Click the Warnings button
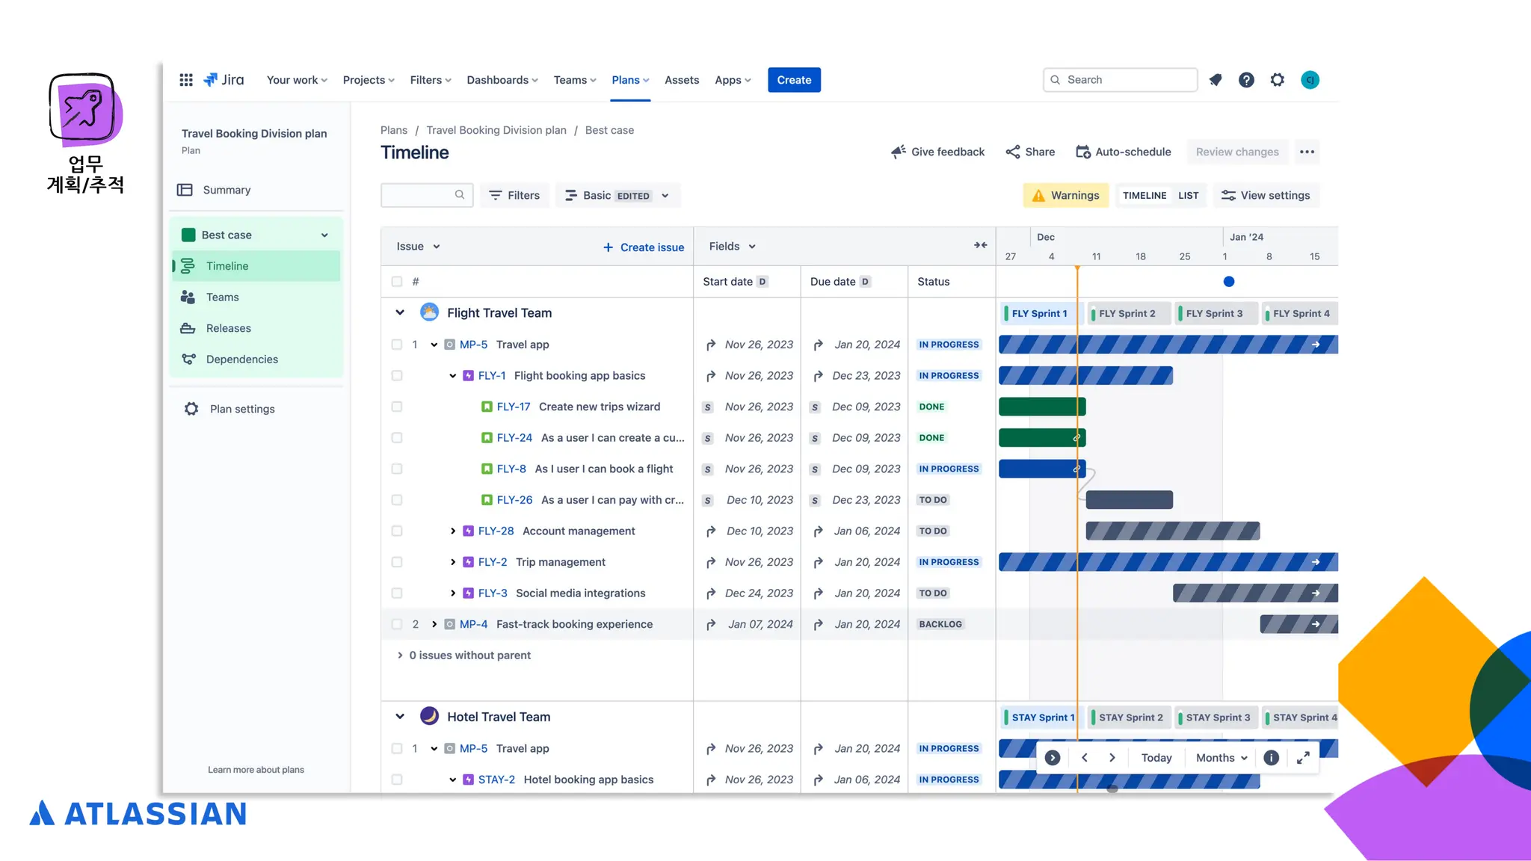Viewport: 1531px width, 861px height. [1065, 196]
